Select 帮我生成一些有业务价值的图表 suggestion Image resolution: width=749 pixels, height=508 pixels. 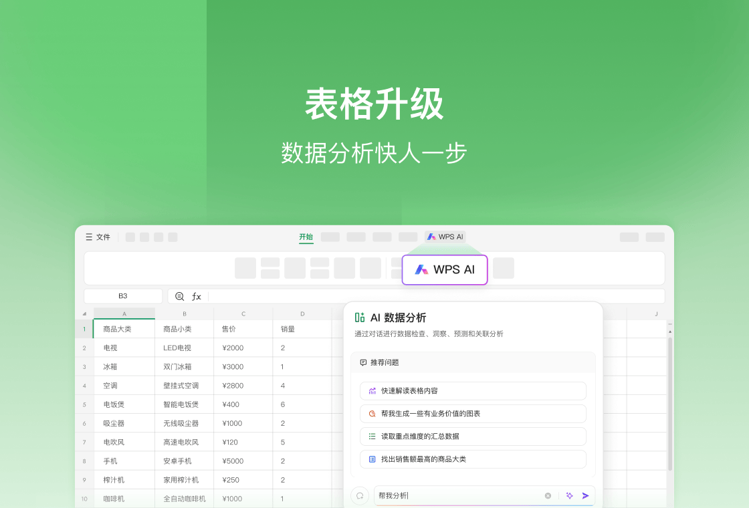(473, 413)
